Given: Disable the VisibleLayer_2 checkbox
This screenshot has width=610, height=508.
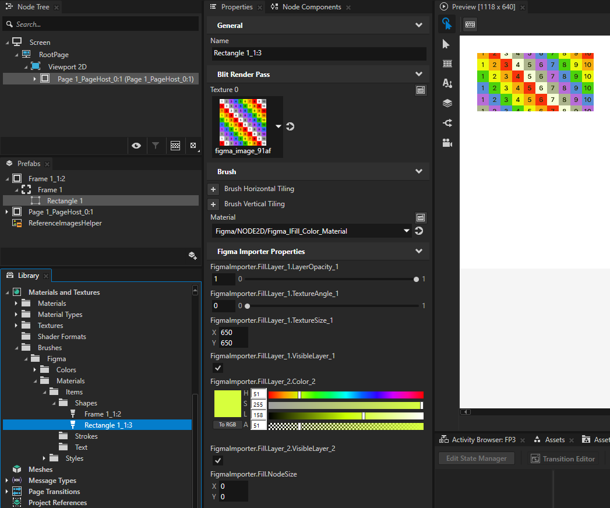Looking at the screenshot, I should point(217,460).
